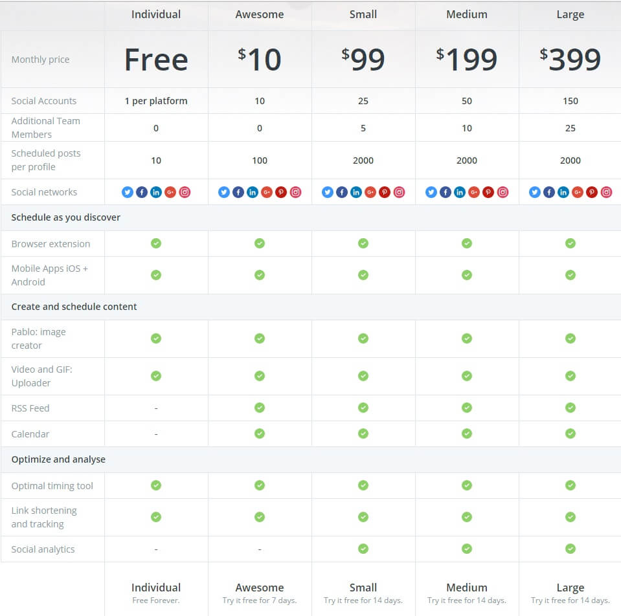Start the Small plan 14-day trial at bottom
The width and height of the screenshot is (621, 616).
point(363,592)
